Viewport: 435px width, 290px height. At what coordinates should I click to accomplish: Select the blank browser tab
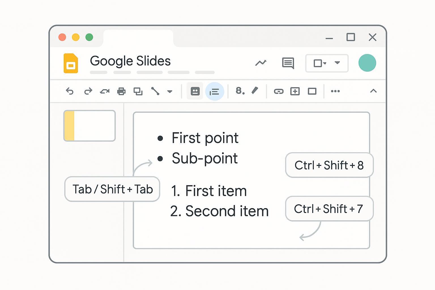(x=138, y=38)
